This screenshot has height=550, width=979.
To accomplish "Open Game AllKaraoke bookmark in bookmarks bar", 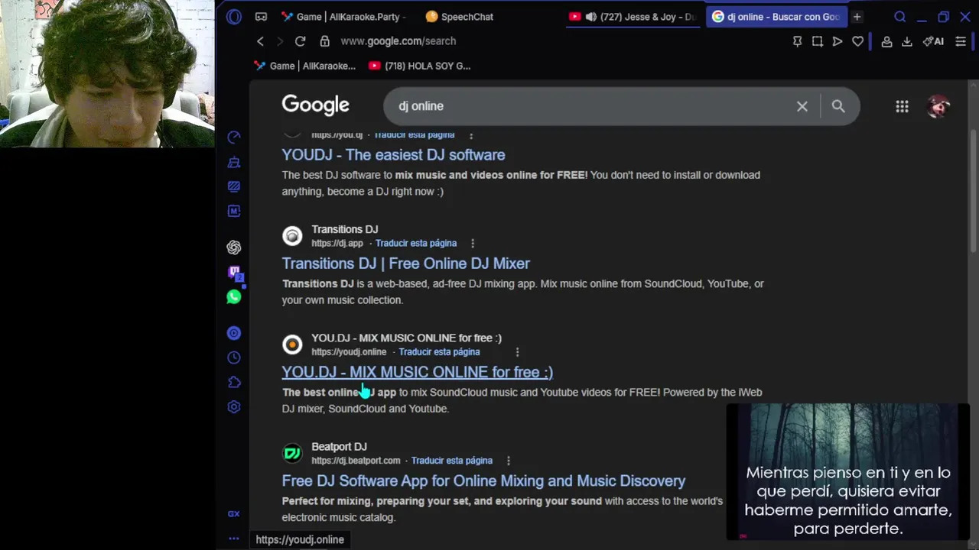I will click(x=305, y=66).
